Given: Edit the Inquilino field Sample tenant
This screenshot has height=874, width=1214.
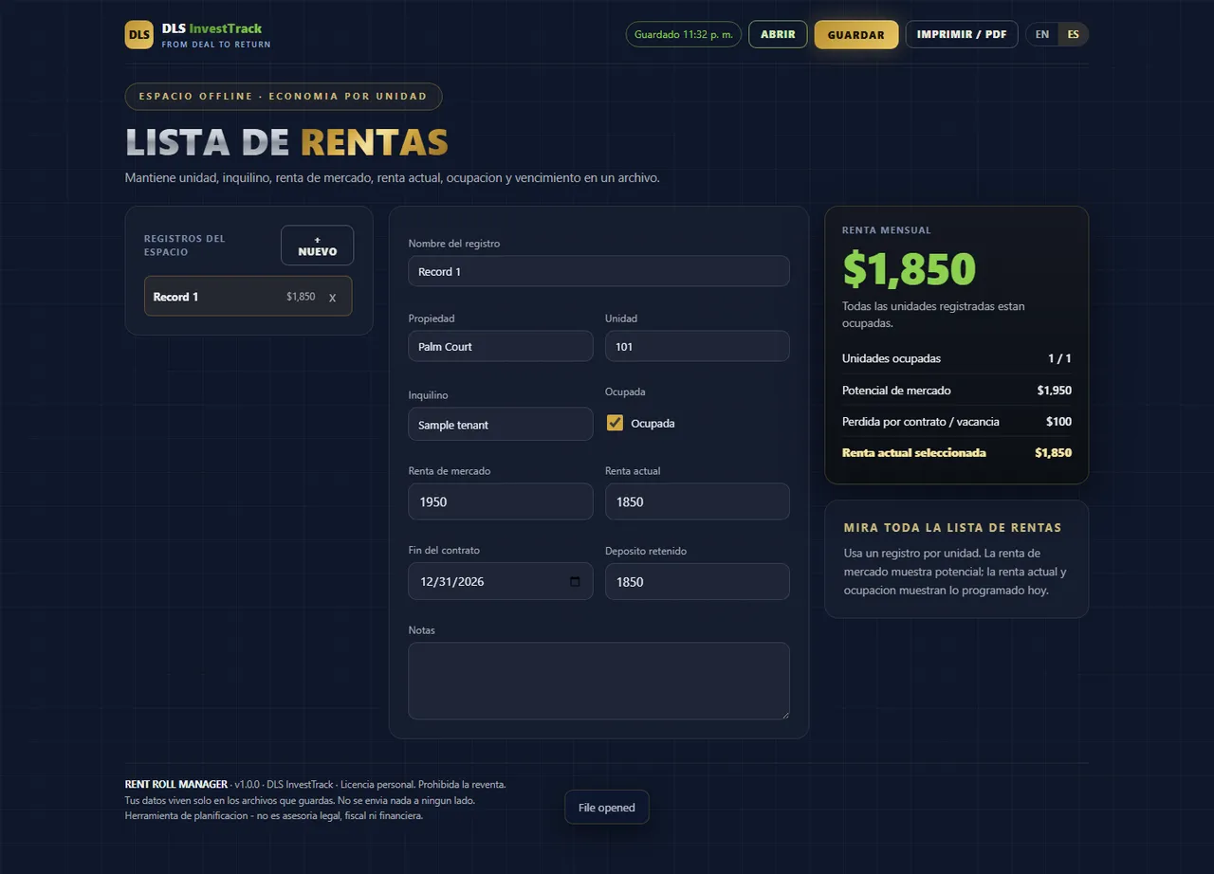Looking at the screenshot, I should coord(501,424).
